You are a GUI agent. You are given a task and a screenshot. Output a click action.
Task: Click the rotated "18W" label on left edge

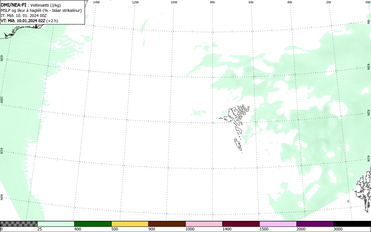click(x=1, y=99)
